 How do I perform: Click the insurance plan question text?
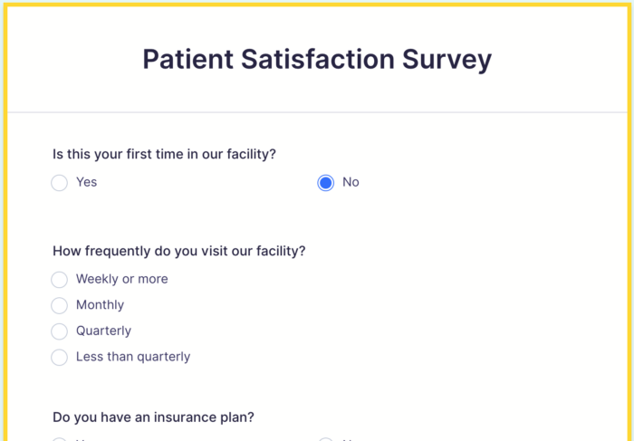[153, 417]
